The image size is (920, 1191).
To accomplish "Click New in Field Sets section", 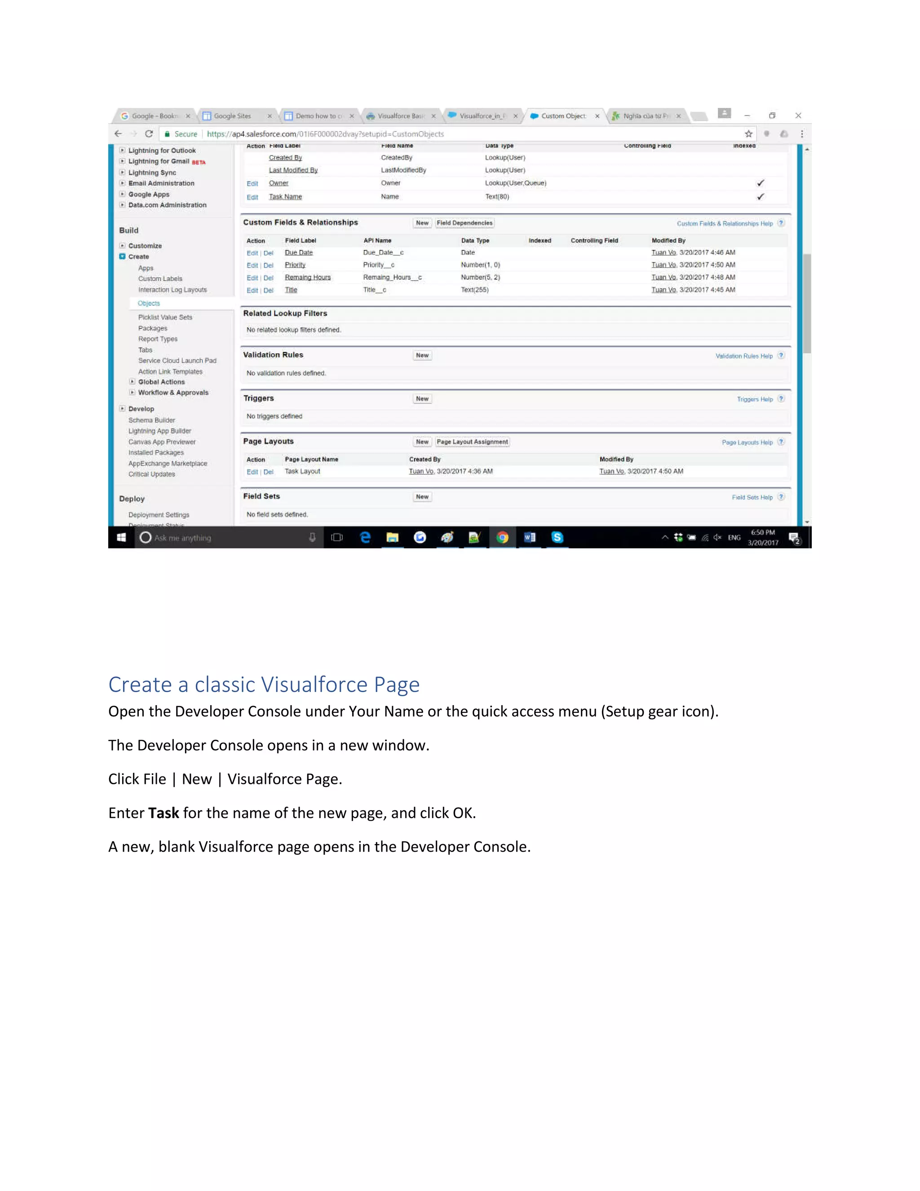I will [422, 497].
